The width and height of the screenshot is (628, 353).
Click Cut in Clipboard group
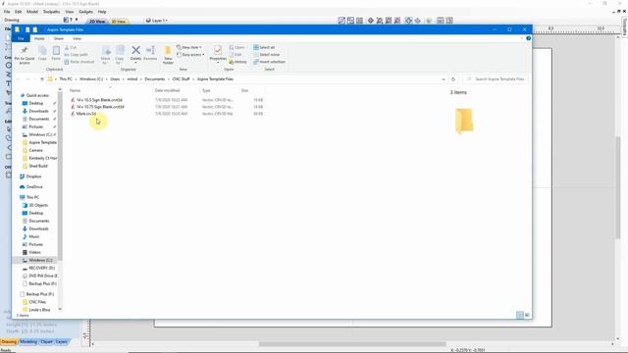pyautogui.click(x=71, y=48)
